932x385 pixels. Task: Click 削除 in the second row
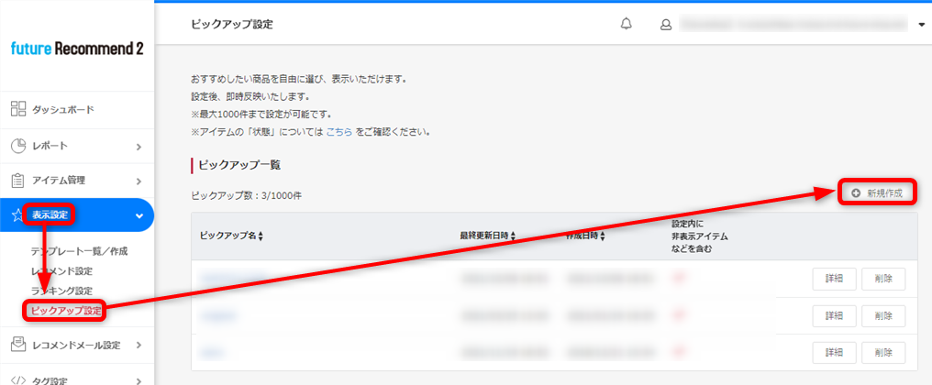(x=883, y=315)
